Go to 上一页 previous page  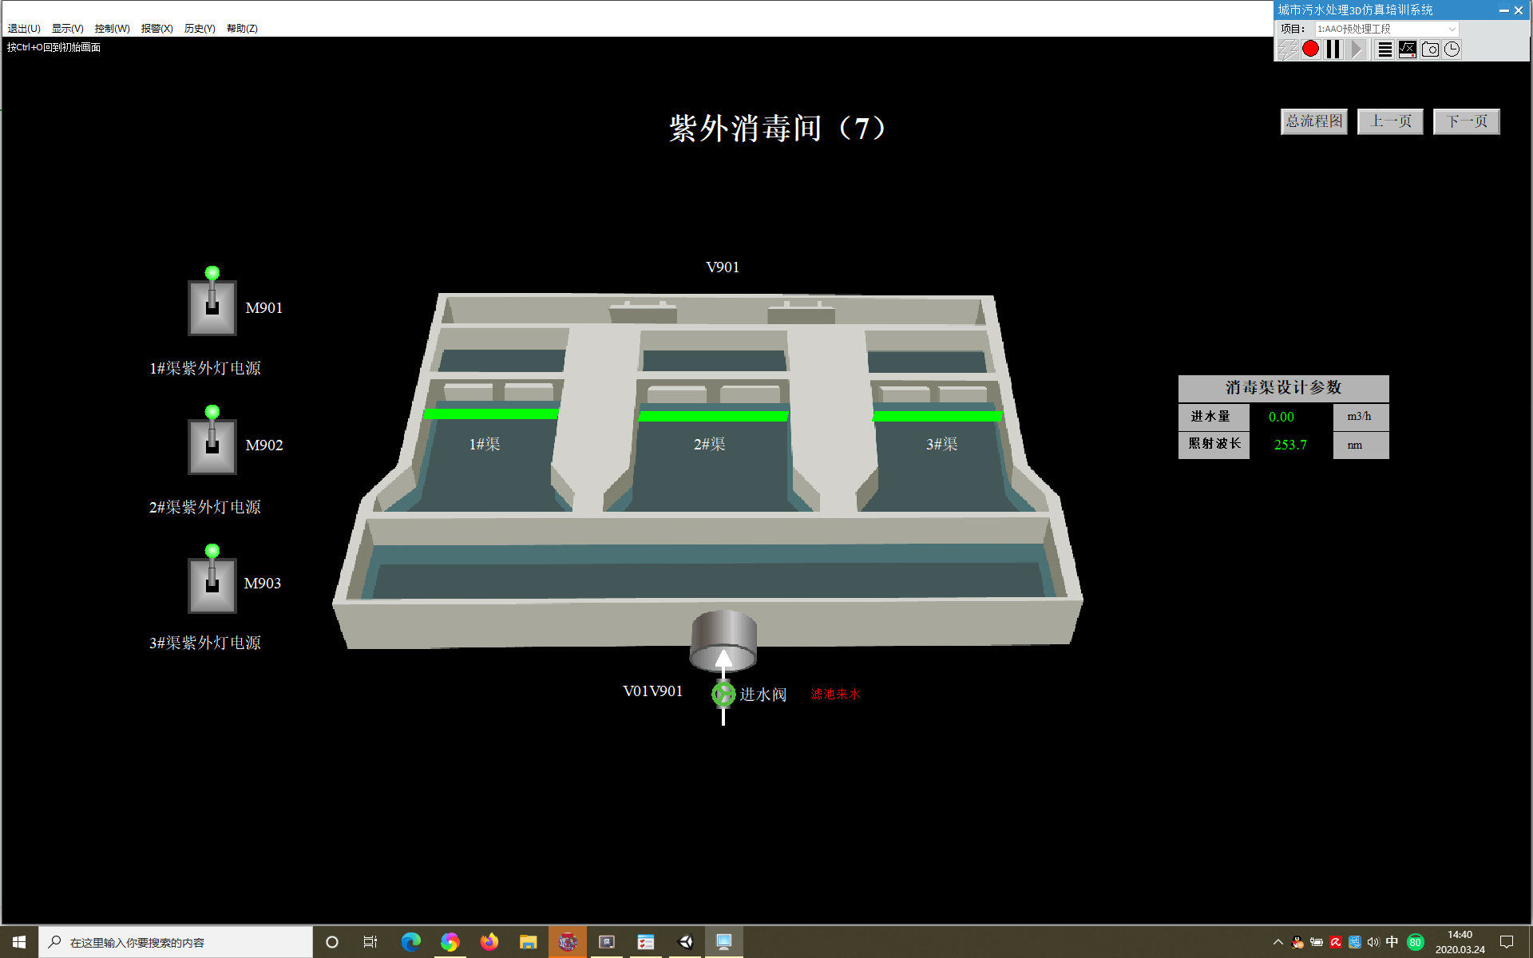1390,121
